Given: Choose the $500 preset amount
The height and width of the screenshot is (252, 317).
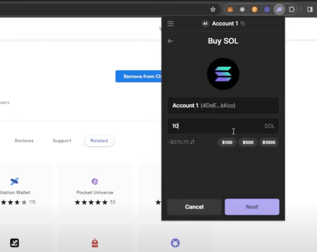Looking at the screenshot, I should pyautogui.click(x=248, y=142).
